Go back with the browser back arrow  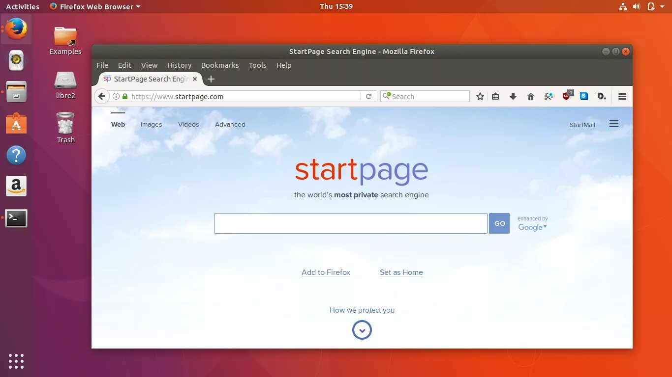pyautogui.click(x=102, y=97)
